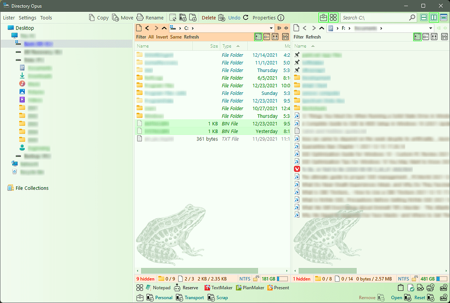Image resolution: width=450 pixels, height=303 pixels.
Task: Toggle details view mode in left pane
Action: coord(258,37)
